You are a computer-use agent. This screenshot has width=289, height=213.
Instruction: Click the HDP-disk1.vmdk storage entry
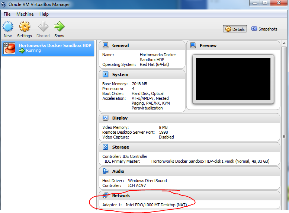tap(210, 161)
